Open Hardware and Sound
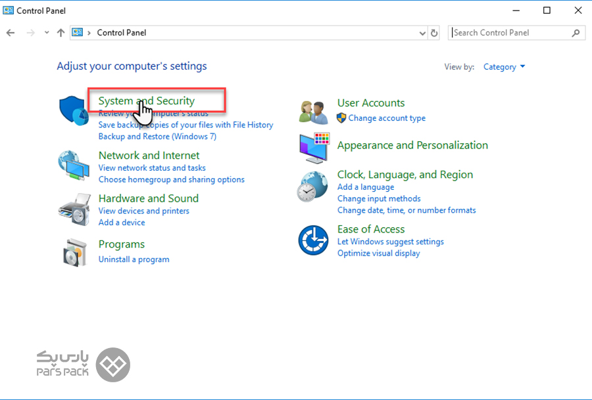The image size is (592, 400). pyautogui.click(x=149, y=198)
